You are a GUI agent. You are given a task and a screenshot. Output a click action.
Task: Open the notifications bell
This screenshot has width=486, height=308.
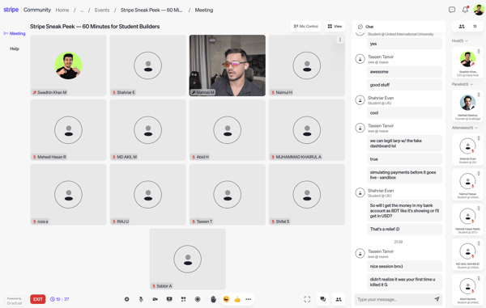465,10
